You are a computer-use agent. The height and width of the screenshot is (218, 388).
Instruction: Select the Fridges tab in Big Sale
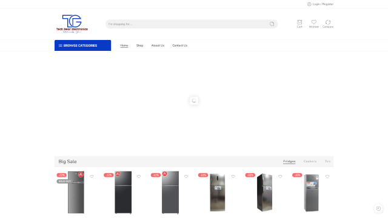point(289,162)
